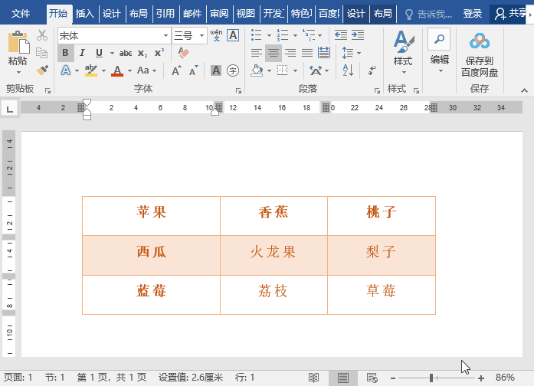This screenshot has width=534, height=386.
Task: Switch to Read Mode view
Action: (x=313, y=378)
